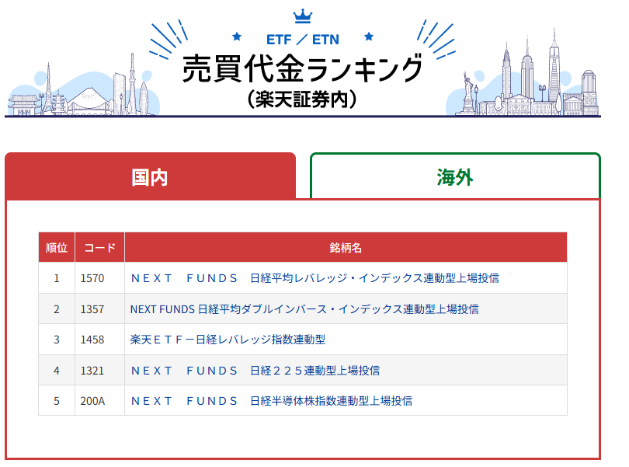Screen dimensions: 629x467
Task: Open NEXT FUNDS 日経平均ダブルインバース link
Action: coord(304,309)
